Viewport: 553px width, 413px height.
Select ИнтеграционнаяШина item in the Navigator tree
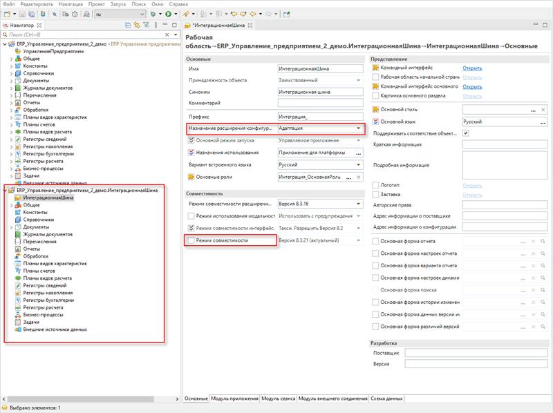pyautogui.click(x=48, y=198)
